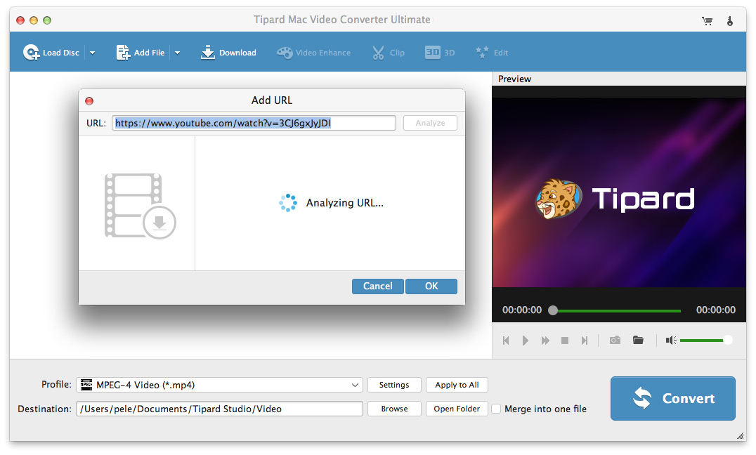Viewport: 756px width, 455px height.
Task: Open Video Enhance palette tool
Action: point(314,53)
